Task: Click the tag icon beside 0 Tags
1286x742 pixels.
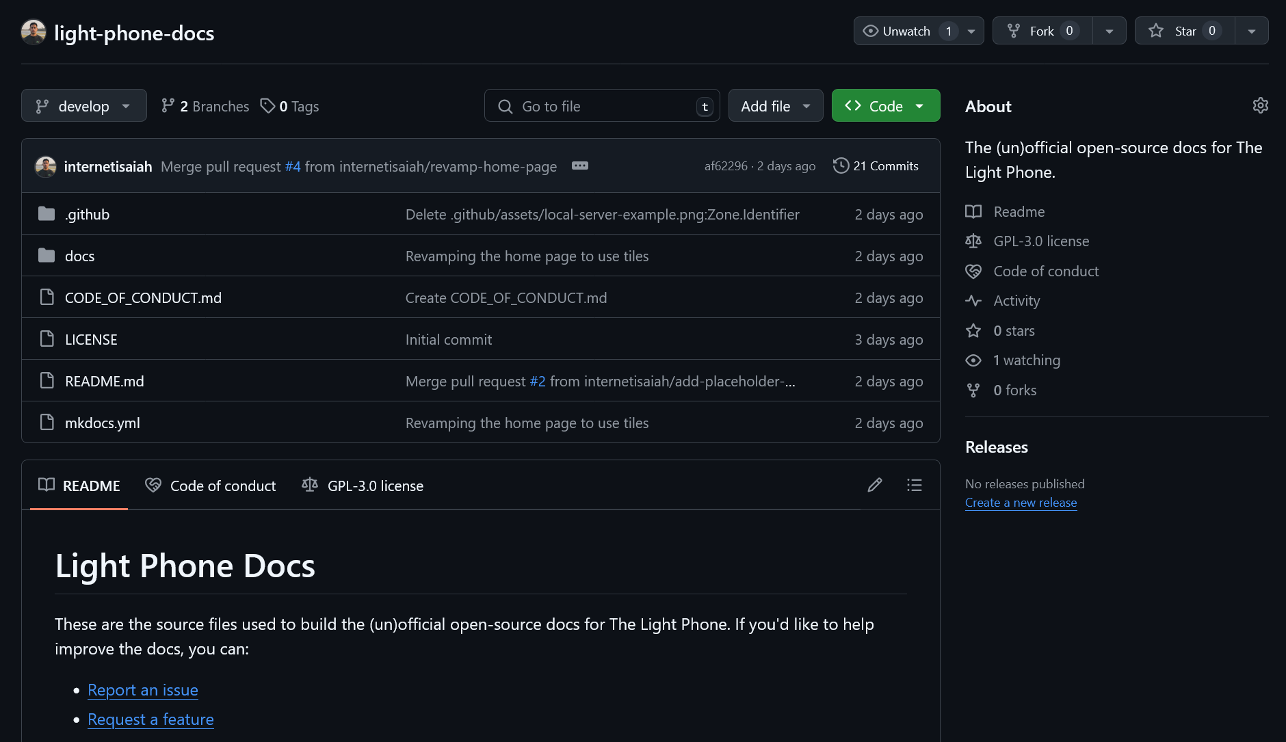Action: pos(267,105)
